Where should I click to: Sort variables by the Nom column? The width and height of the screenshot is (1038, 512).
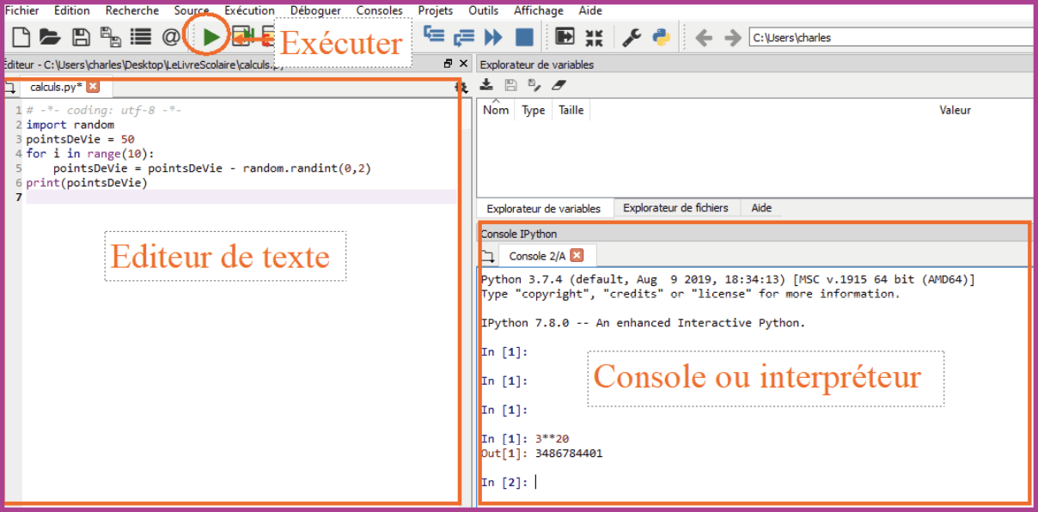(496, 110)
